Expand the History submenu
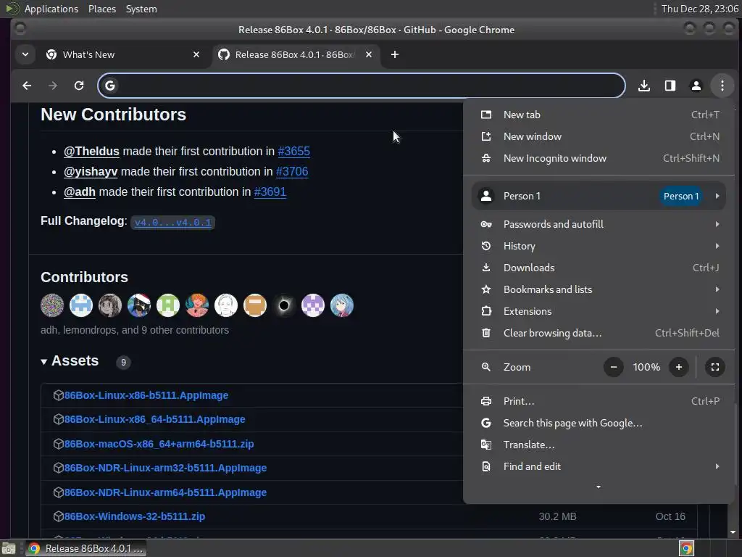Image resolution: width=742 pixels, height=557 pixels. tap(599, 246)
